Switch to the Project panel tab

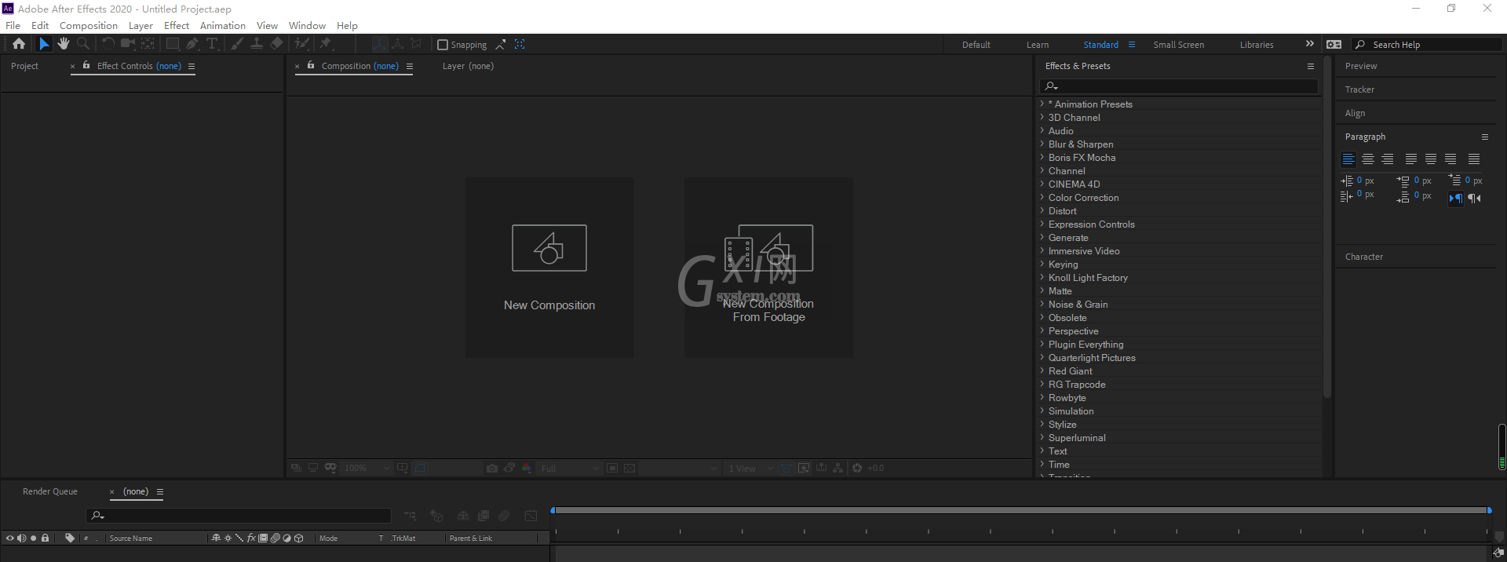coord(24,66)
